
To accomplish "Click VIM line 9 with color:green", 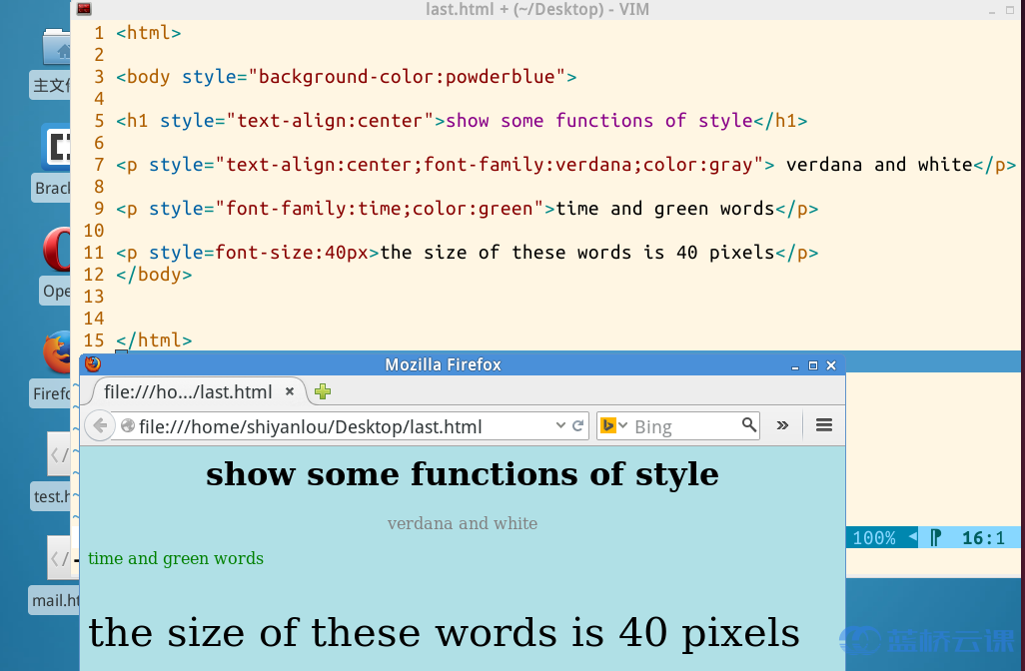I will (467, 209).
